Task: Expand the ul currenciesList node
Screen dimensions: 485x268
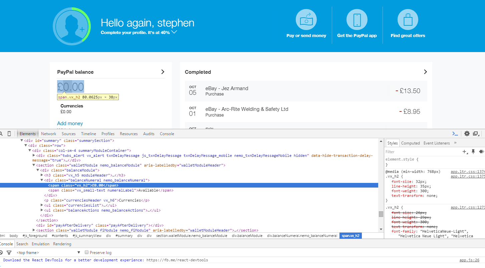Action: point(42,205)
